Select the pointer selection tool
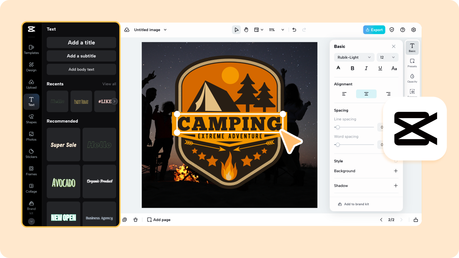Viewport: 459px width, 258px height. (236, 30)
